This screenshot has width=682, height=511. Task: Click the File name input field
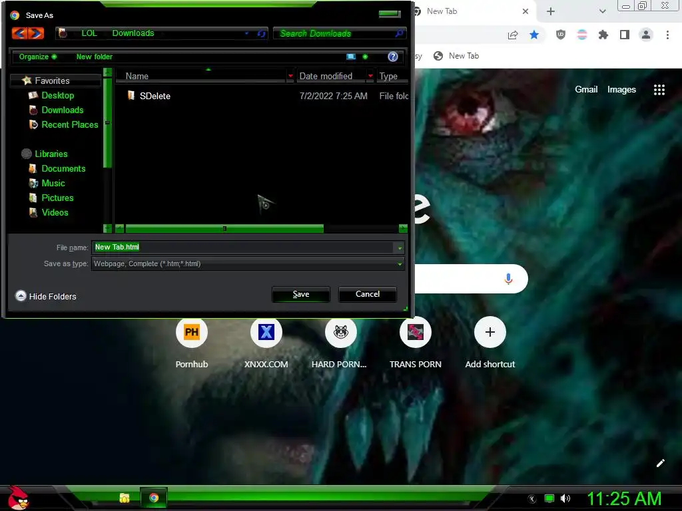[x=242, y=248]
